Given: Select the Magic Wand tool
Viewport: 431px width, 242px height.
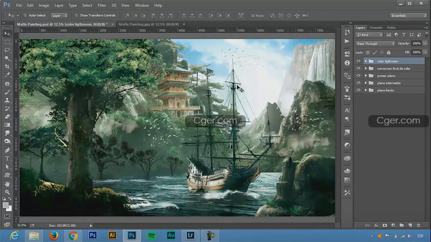Looking at the screenshot, I should coord(7,58).
